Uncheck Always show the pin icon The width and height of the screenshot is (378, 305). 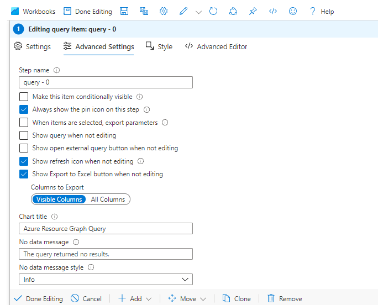tap(24, 109)
